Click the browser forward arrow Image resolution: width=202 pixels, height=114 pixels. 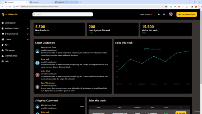[x=6, y=7]
